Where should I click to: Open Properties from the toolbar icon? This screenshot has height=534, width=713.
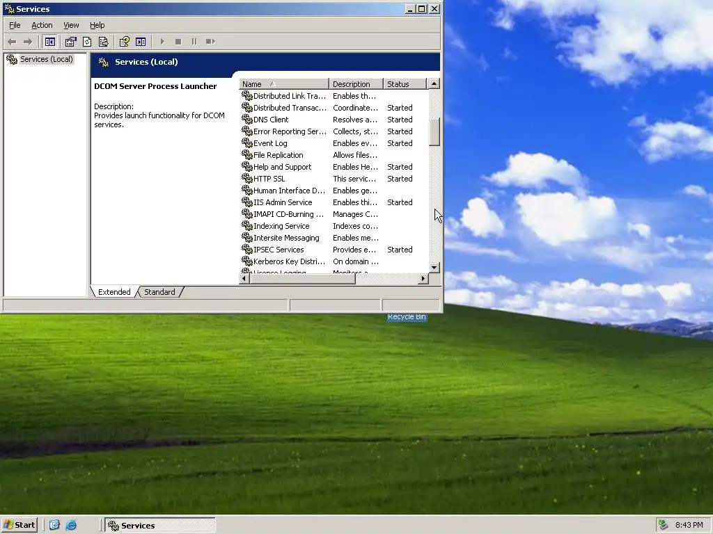70,42
